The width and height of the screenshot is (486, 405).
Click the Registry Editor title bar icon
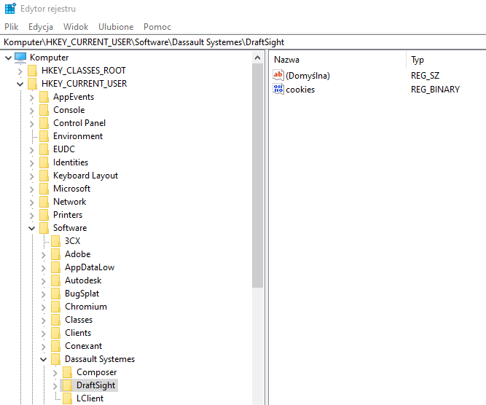[10, 8]
